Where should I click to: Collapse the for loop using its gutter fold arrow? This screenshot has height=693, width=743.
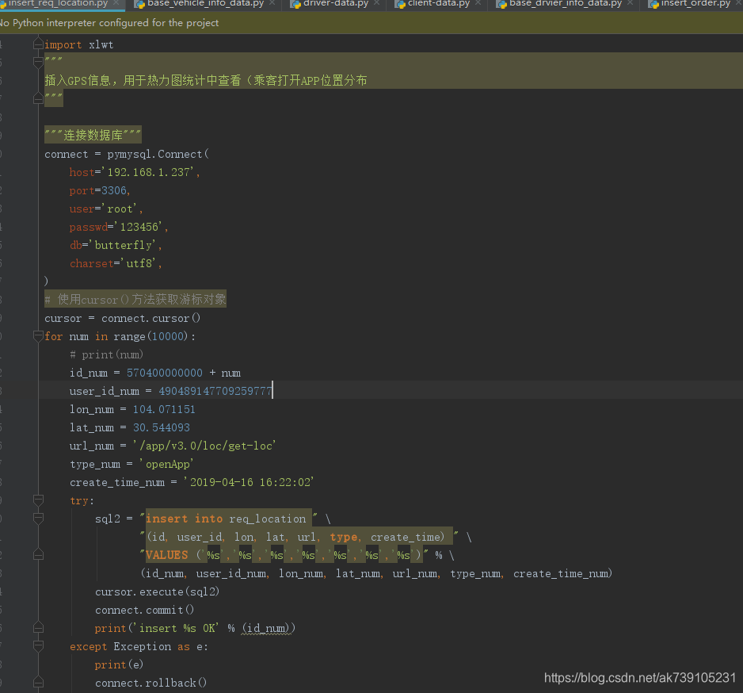pos(38,335)
